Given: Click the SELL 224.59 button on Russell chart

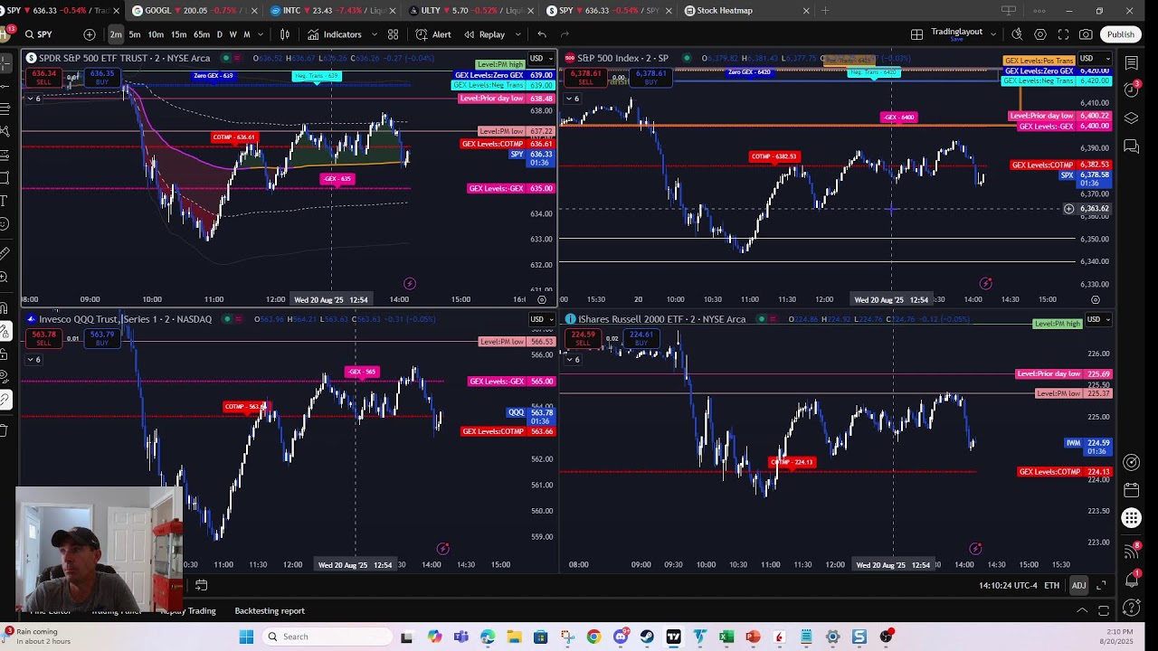Looking at the screenshot, I should (584, 338).
